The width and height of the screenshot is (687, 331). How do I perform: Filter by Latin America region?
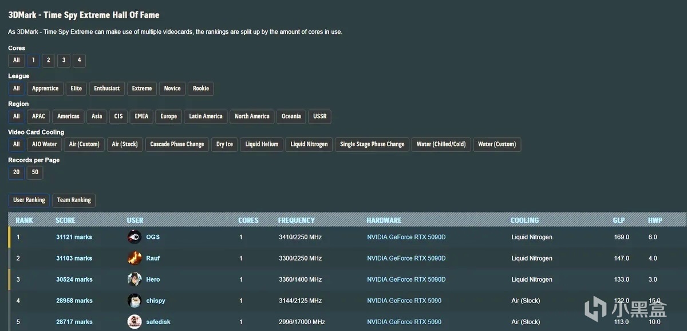pyautogui.click(x=206, y=116)
